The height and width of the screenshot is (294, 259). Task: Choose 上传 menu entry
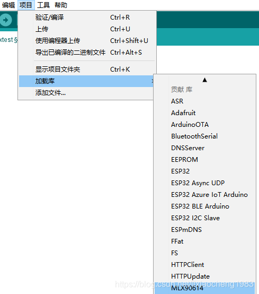87,29
